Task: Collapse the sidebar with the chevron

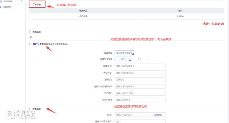Action: point(21,1)
